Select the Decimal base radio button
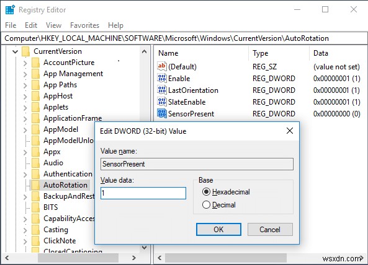 pos(206,205)
